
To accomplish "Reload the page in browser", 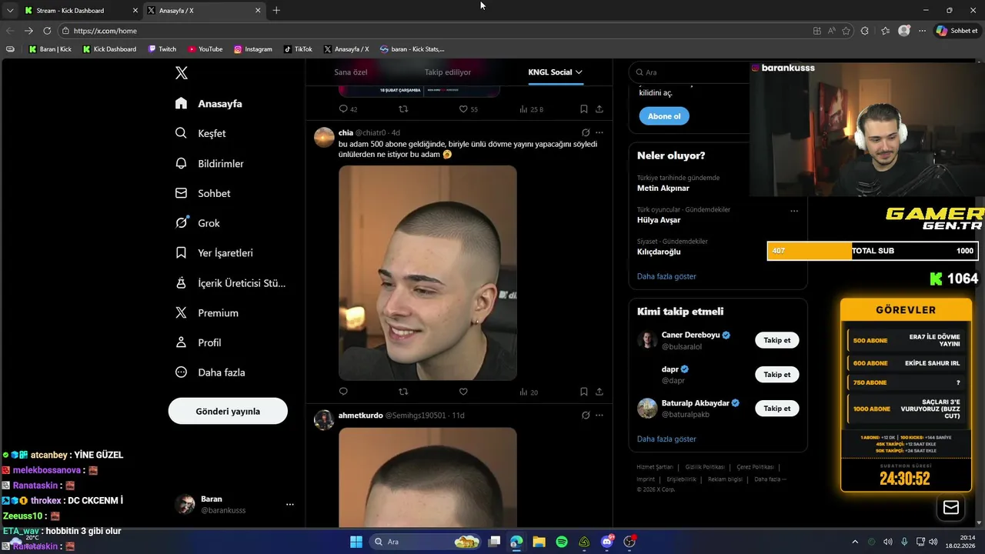I will pos(47,31).
